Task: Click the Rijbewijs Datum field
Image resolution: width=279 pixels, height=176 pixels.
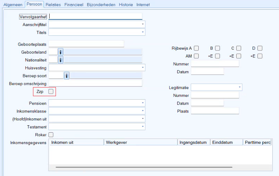Action: 207,72
